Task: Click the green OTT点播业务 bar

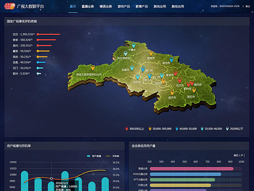Action: [182, 180]
